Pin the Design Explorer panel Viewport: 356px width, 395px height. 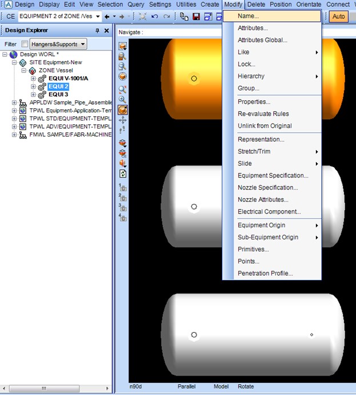pyautogui.click(x=98, y=30)
